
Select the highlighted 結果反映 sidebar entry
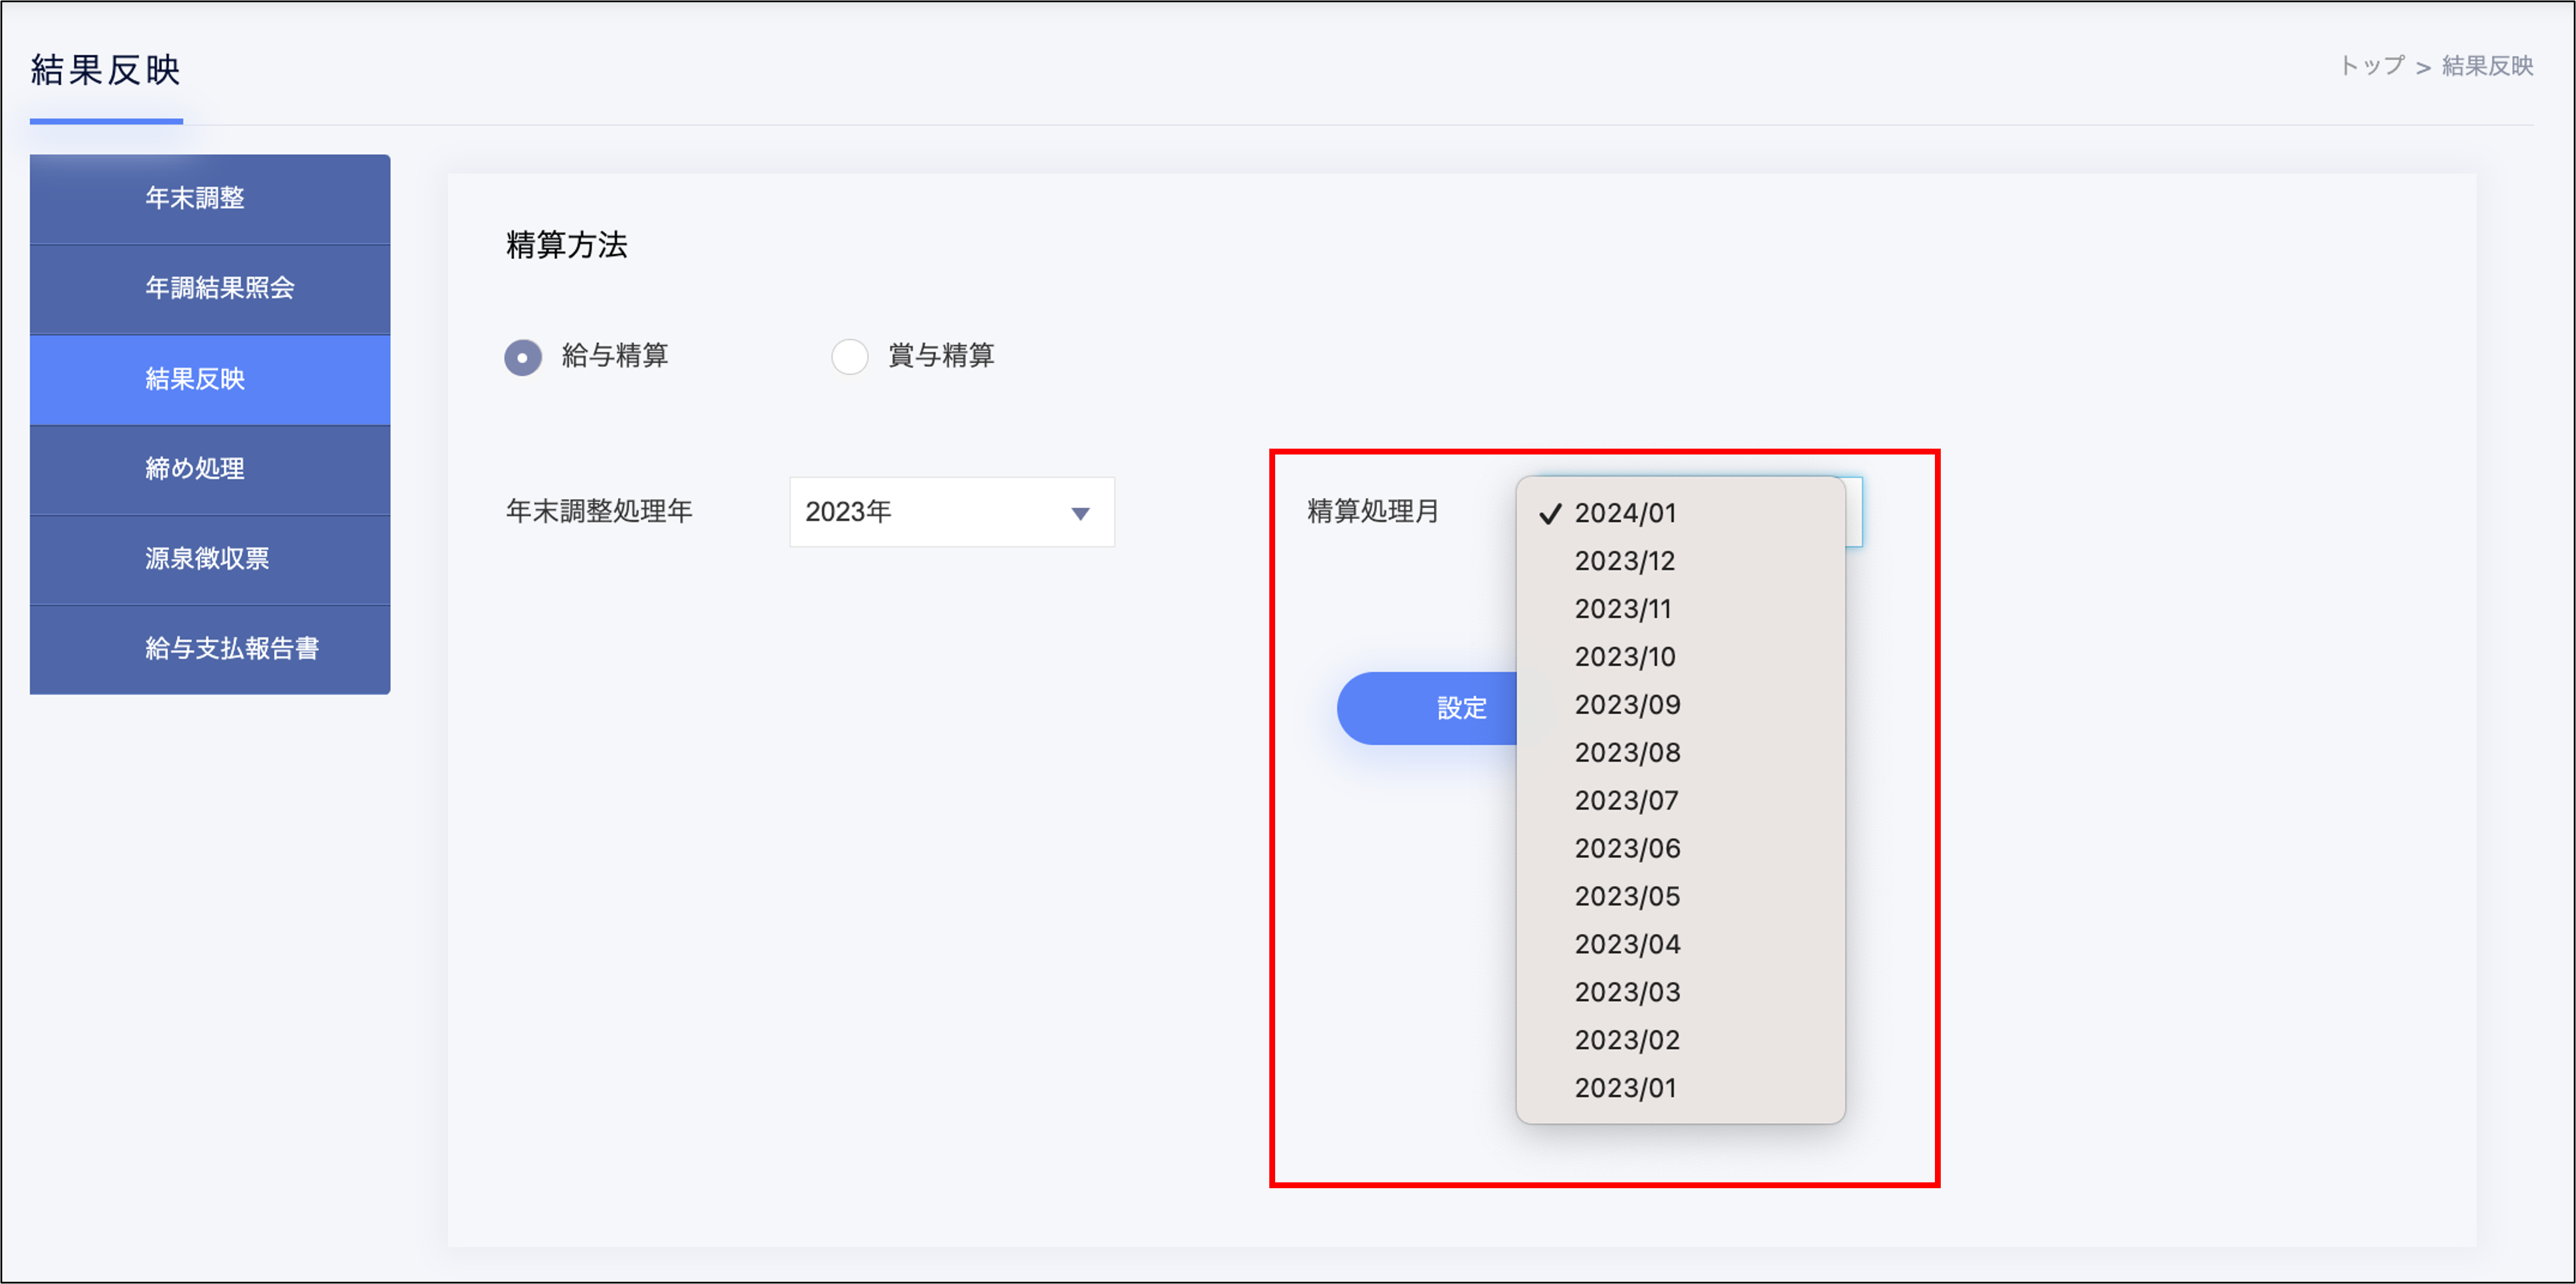210,379
